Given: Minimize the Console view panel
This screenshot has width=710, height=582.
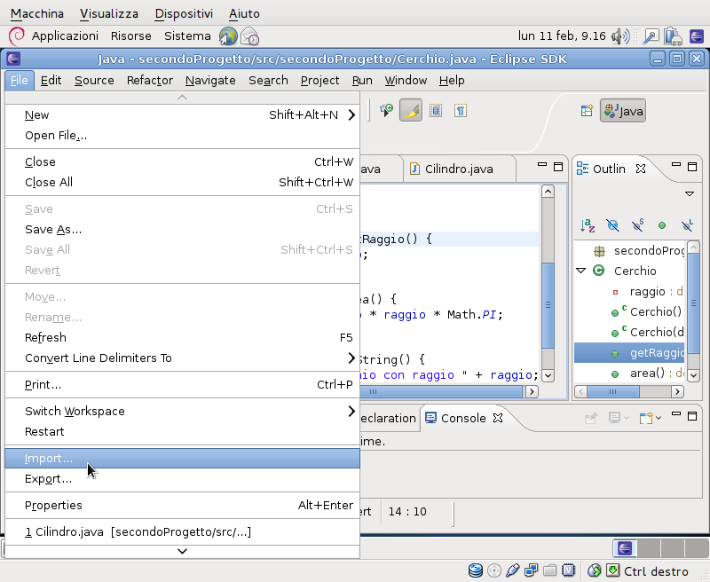Looking at the screenshot, I should pyautogui.click(x=676, y=413).
